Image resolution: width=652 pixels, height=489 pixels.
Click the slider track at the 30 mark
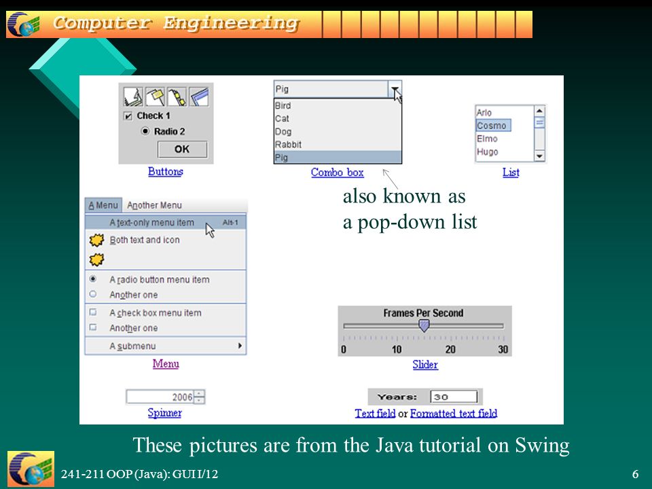point(503,326)
